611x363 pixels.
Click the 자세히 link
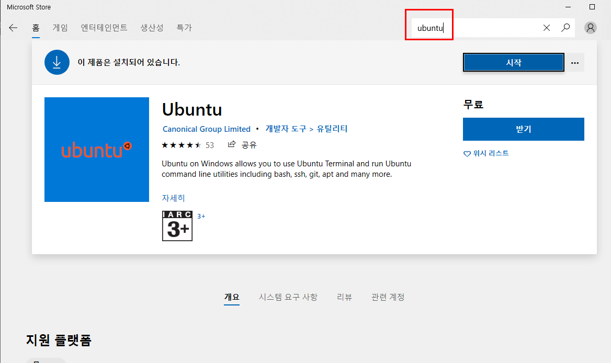tap(173, 198)
